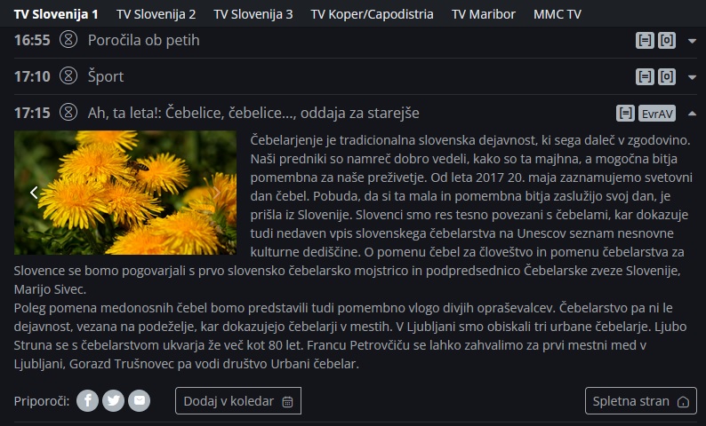Collapse the Ah, ta leta! programme details
The height and width of the screenshot is (426, 706).
(692, 114)
